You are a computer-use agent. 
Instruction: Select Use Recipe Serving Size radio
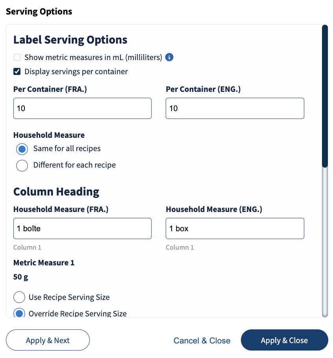19,297
